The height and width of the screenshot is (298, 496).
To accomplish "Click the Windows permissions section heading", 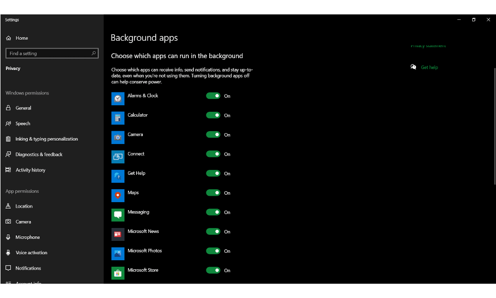I will 27,93.
